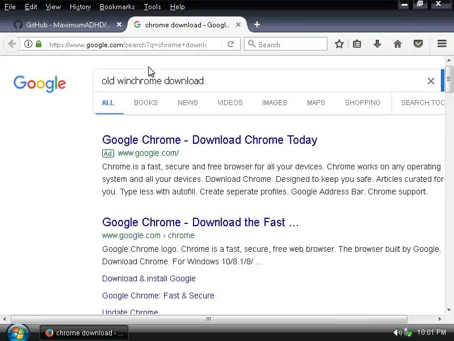
Task: Open the History menu
Action: (80, 7)
